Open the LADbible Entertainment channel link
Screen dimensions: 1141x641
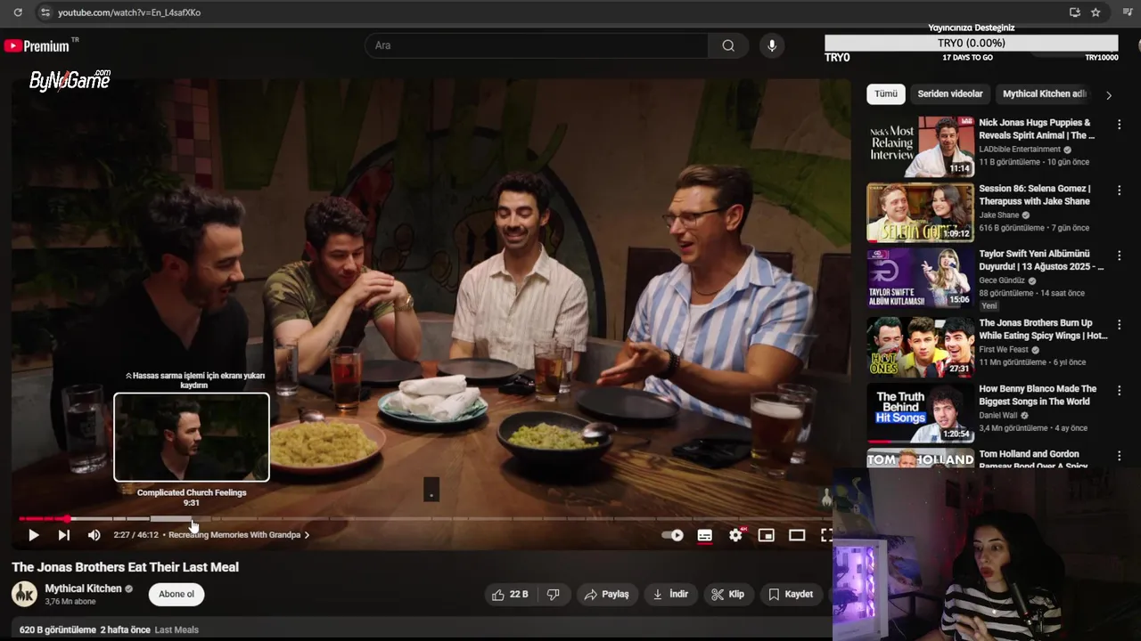1020,150
